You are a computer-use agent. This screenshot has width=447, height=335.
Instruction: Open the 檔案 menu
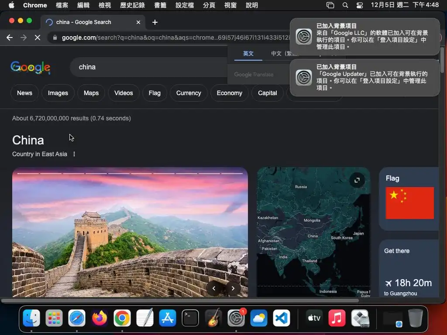click(62, 5)
